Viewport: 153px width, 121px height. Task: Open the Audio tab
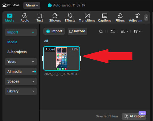point(25,18)
